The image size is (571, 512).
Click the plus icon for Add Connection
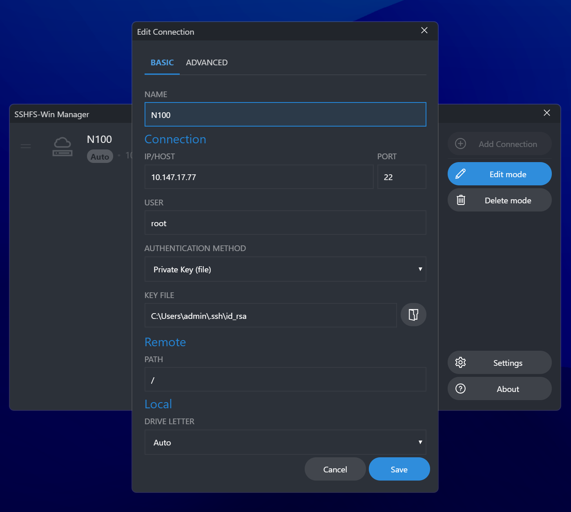coord(461,144)
